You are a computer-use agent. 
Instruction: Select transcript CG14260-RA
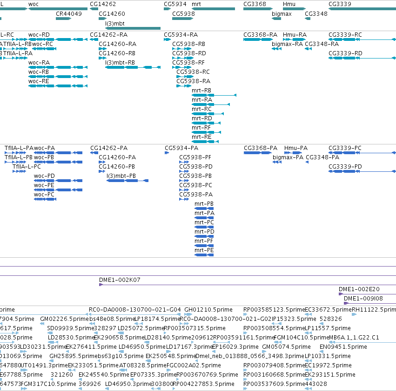click(x=117, y=44)
